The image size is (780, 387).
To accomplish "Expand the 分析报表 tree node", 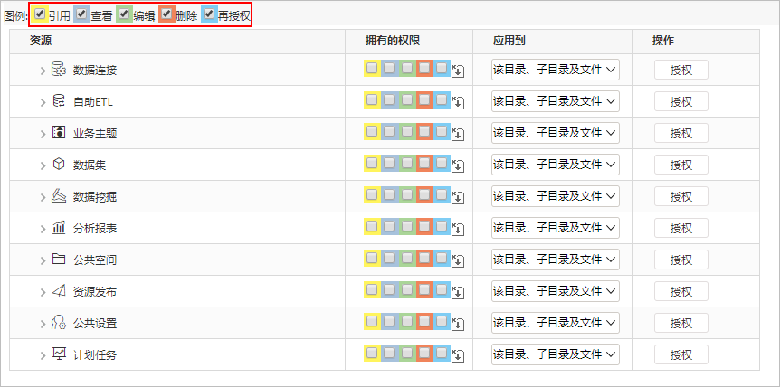I will 43,229.
